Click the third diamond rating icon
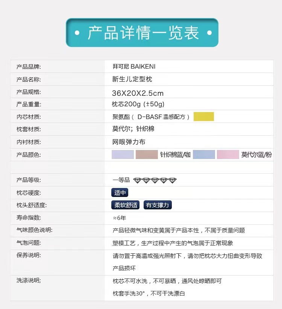Viewport: 282px width, 309px height. [x=155, y=181]
